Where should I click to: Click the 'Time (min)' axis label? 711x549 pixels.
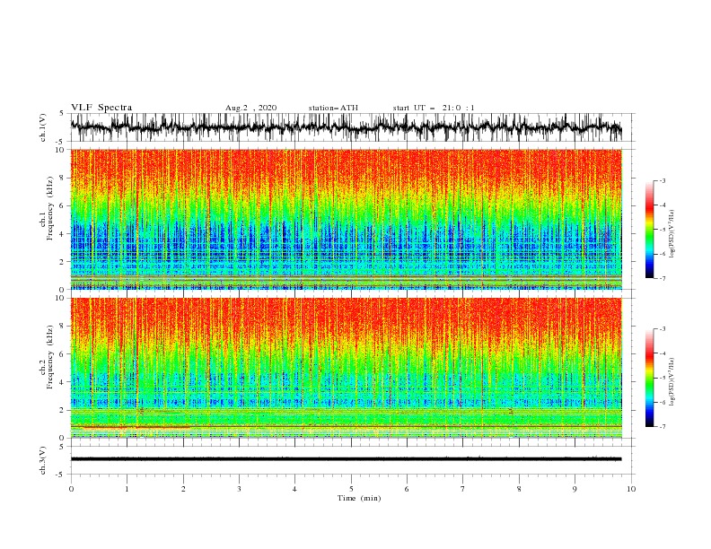click(x=359, y=498)
